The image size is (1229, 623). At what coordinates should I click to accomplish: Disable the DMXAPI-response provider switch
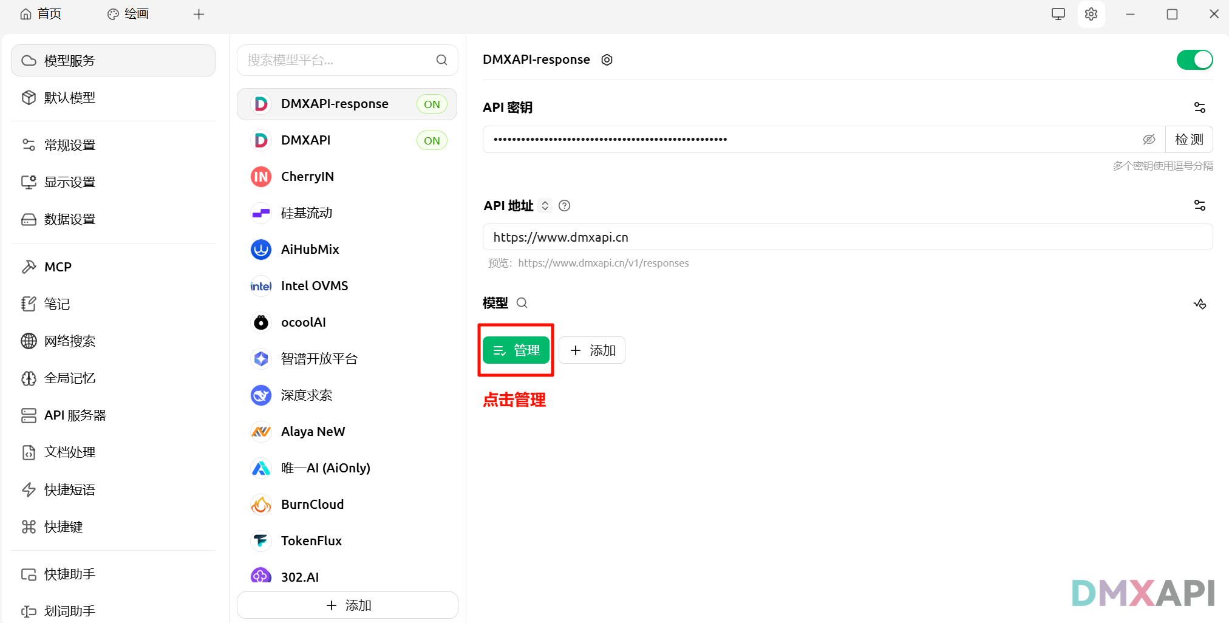click(1194, 60)
